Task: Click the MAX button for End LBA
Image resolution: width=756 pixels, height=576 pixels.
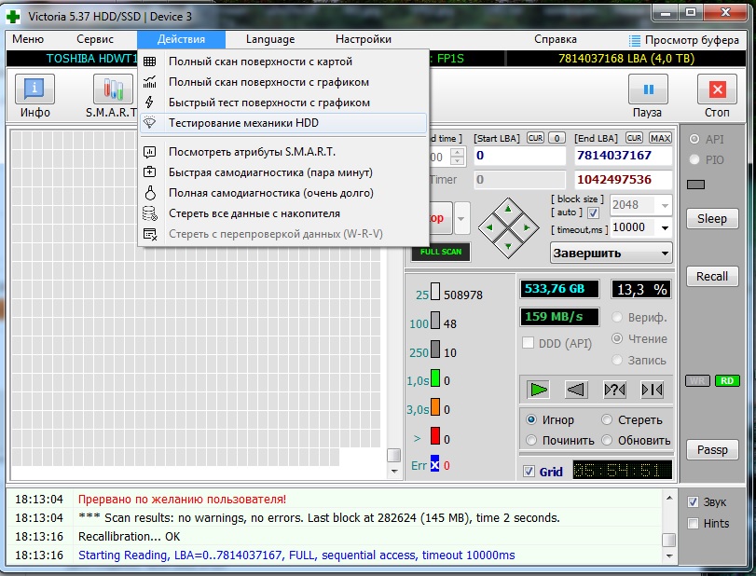Action: [660, 138]
